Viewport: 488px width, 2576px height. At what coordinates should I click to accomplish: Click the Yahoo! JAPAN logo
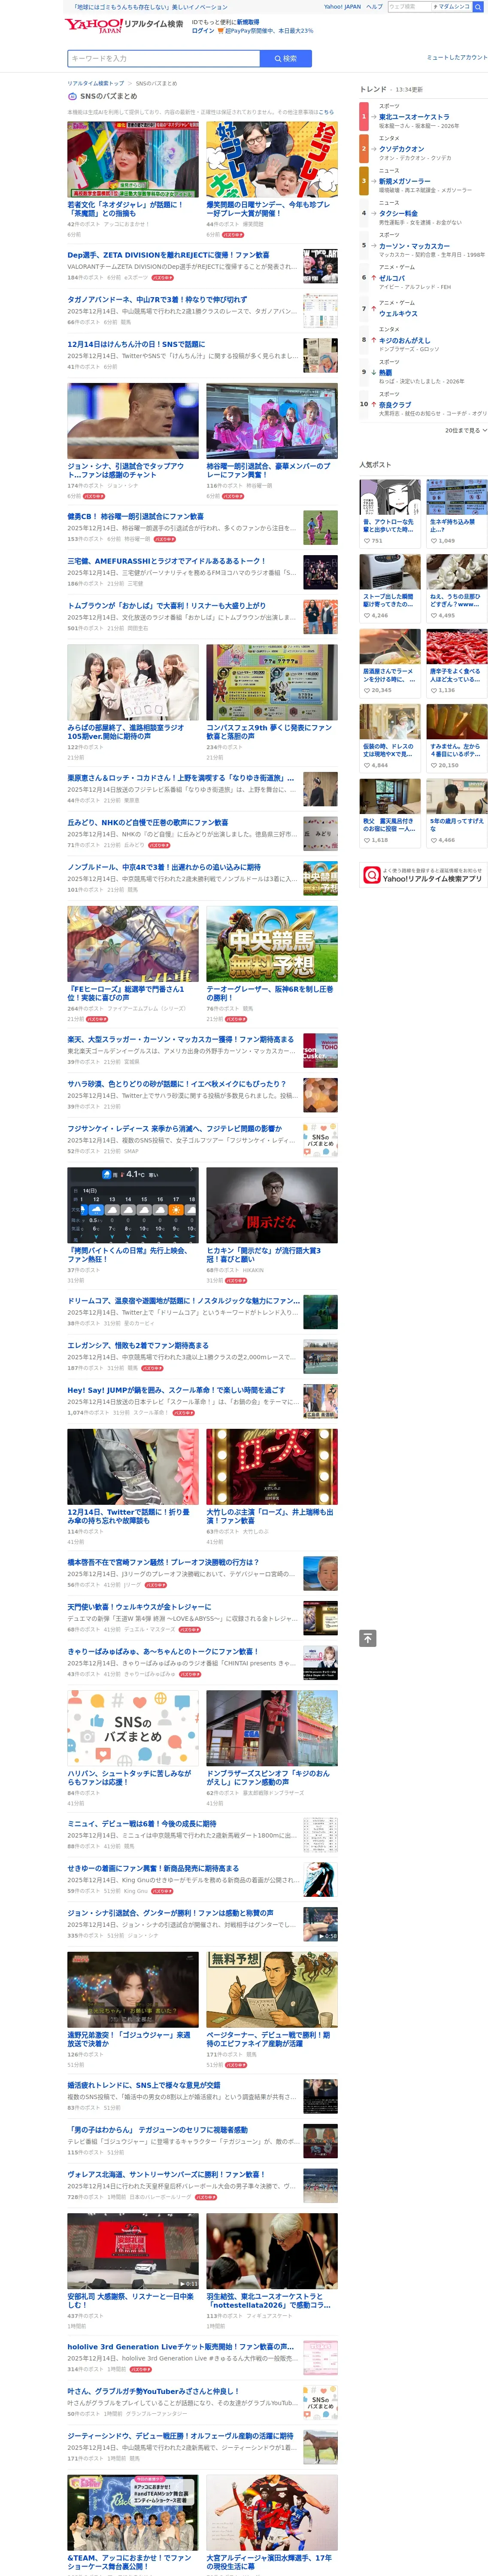pyautogui.click(x=94, y=26)
